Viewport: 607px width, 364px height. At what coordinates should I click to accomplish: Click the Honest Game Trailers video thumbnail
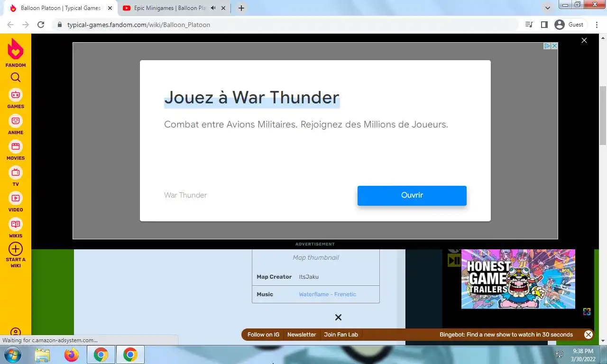518,279
